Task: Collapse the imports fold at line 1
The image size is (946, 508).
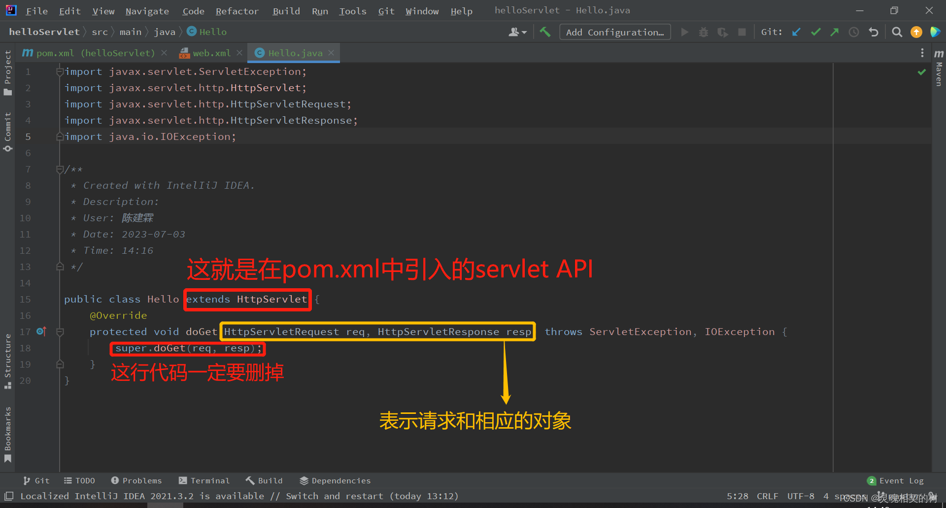Action: coord(60,72)
